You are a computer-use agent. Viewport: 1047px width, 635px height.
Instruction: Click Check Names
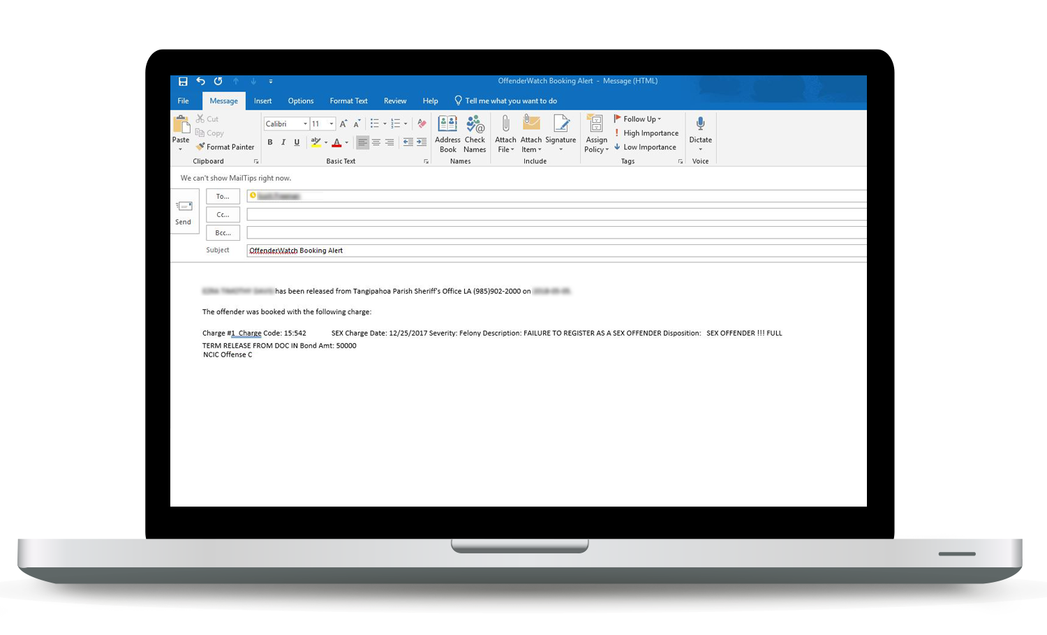(475, 134)
